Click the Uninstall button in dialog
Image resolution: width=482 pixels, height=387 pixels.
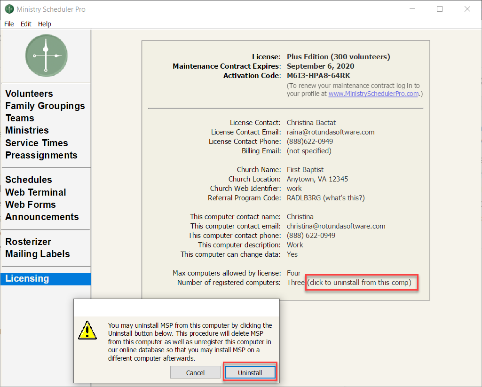click(250, 372)
